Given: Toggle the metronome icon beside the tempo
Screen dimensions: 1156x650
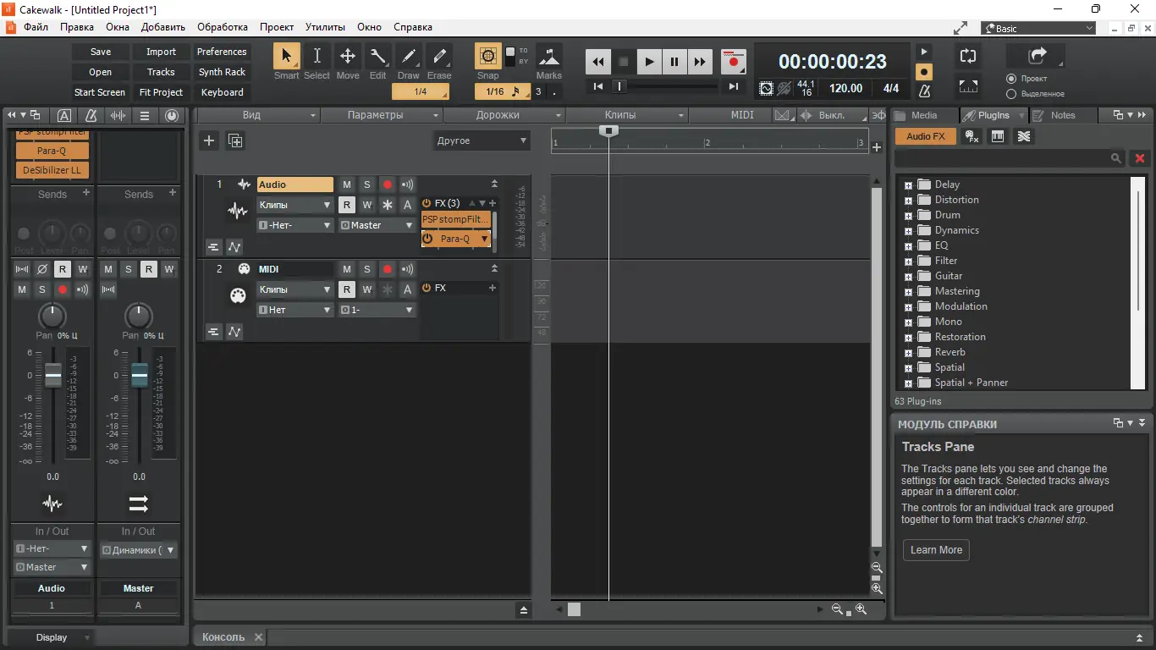Looking at the screenshot, I should coord(924,90).
